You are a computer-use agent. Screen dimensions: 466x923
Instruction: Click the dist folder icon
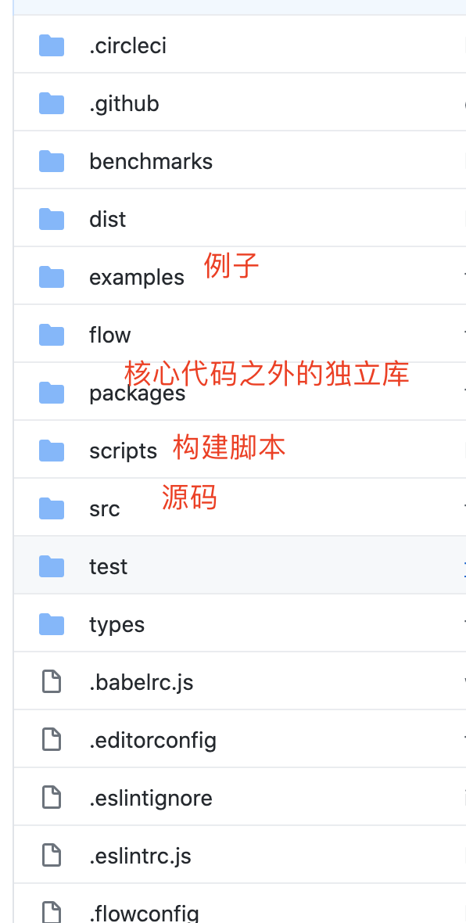[51, 219]
